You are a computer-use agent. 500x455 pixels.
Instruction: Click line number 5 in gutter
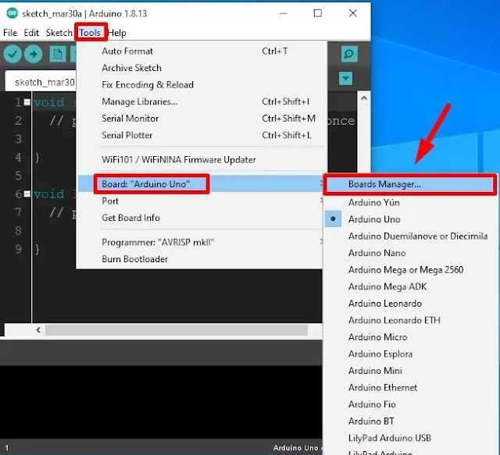point(19,176)
